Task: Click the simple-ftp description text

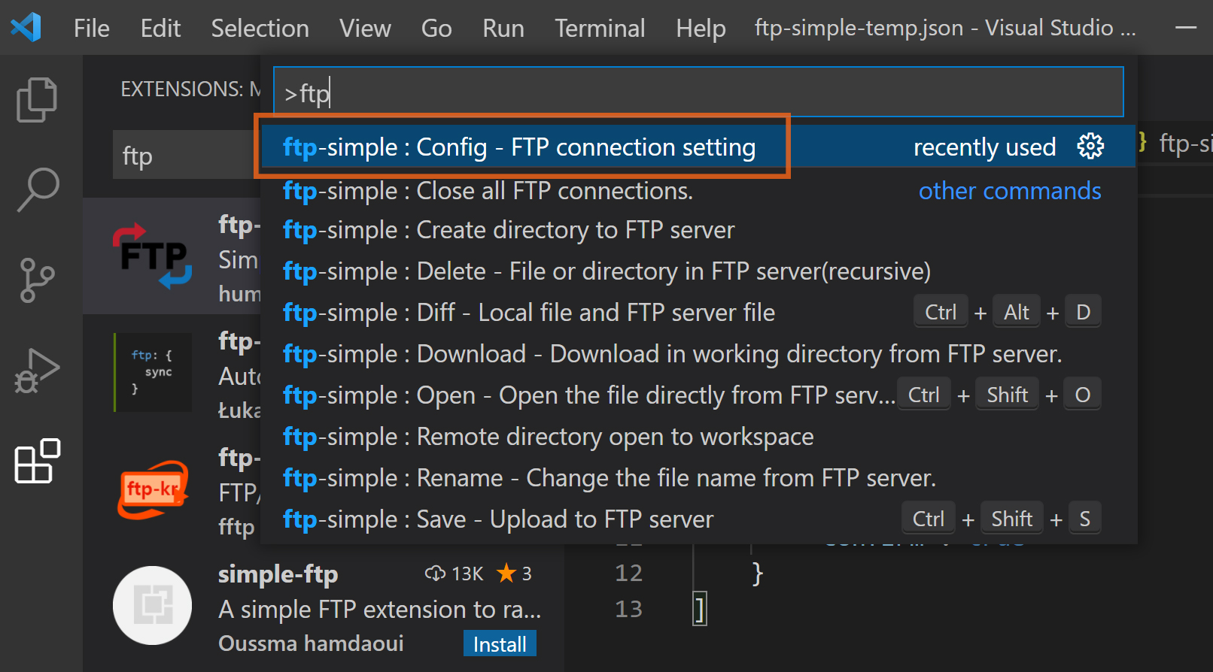Action: tap(380, 609)
